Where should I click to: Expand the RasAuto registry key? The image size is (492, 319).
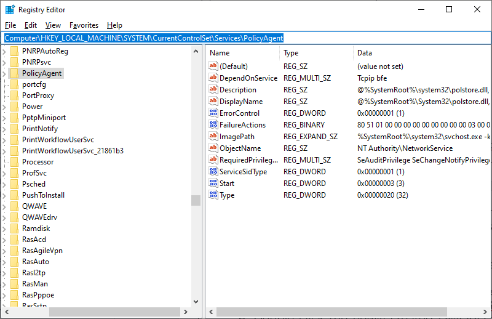[x=5, y=262]
